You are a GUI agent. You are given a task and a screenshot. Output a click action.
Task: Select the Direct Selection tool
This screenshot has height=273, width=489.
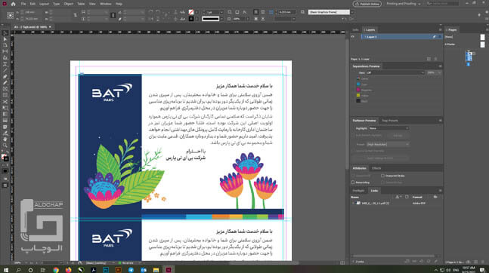5,39
